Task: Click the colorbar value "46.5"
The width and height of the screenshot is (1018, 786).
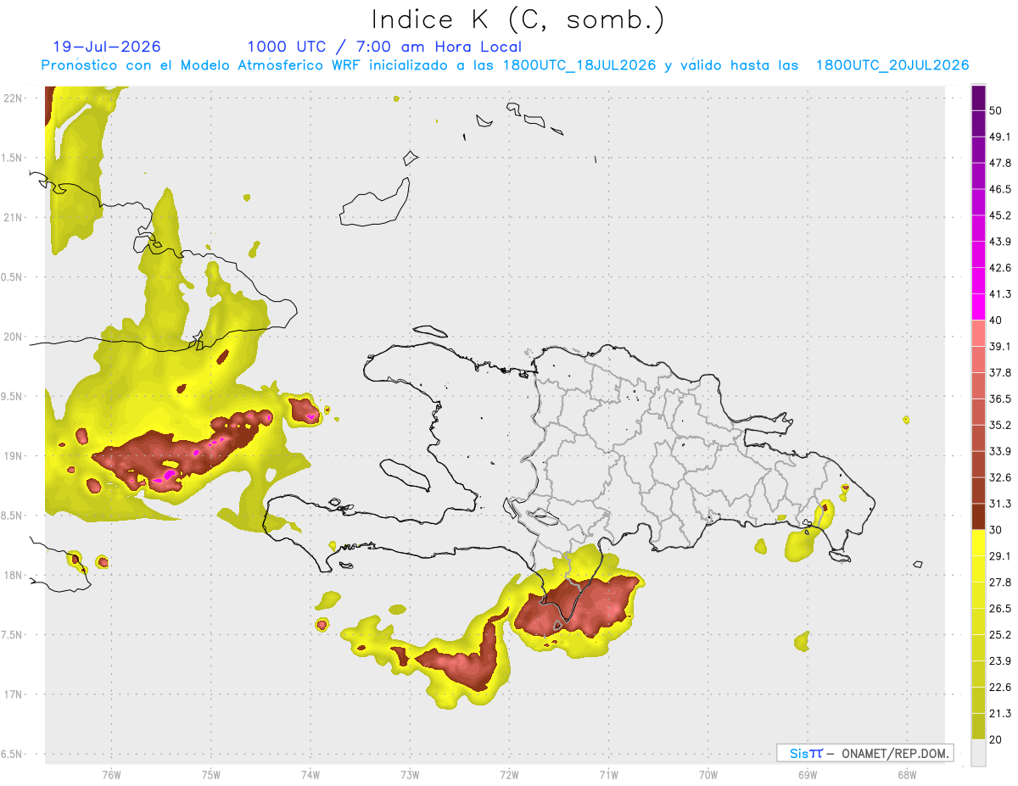Action: click(x=1001, y=189)
